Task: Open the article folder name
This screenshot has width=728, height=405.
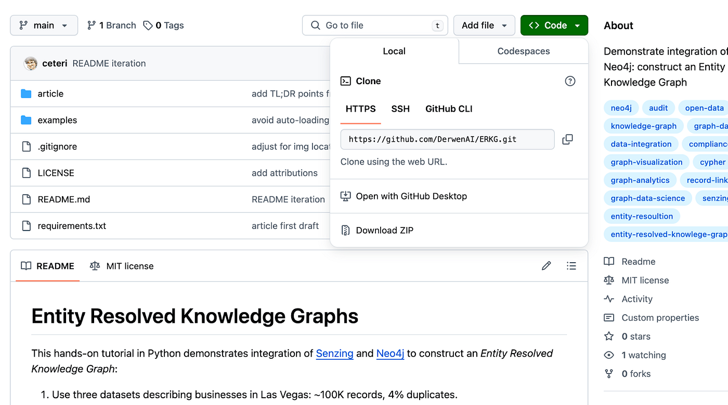Action: pos(50,94)
